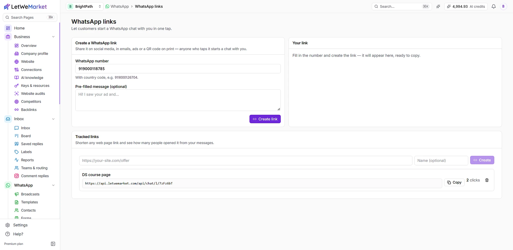Open Templates under WhatsApp
Screen dimensions: 513x250
coord(29,202)
